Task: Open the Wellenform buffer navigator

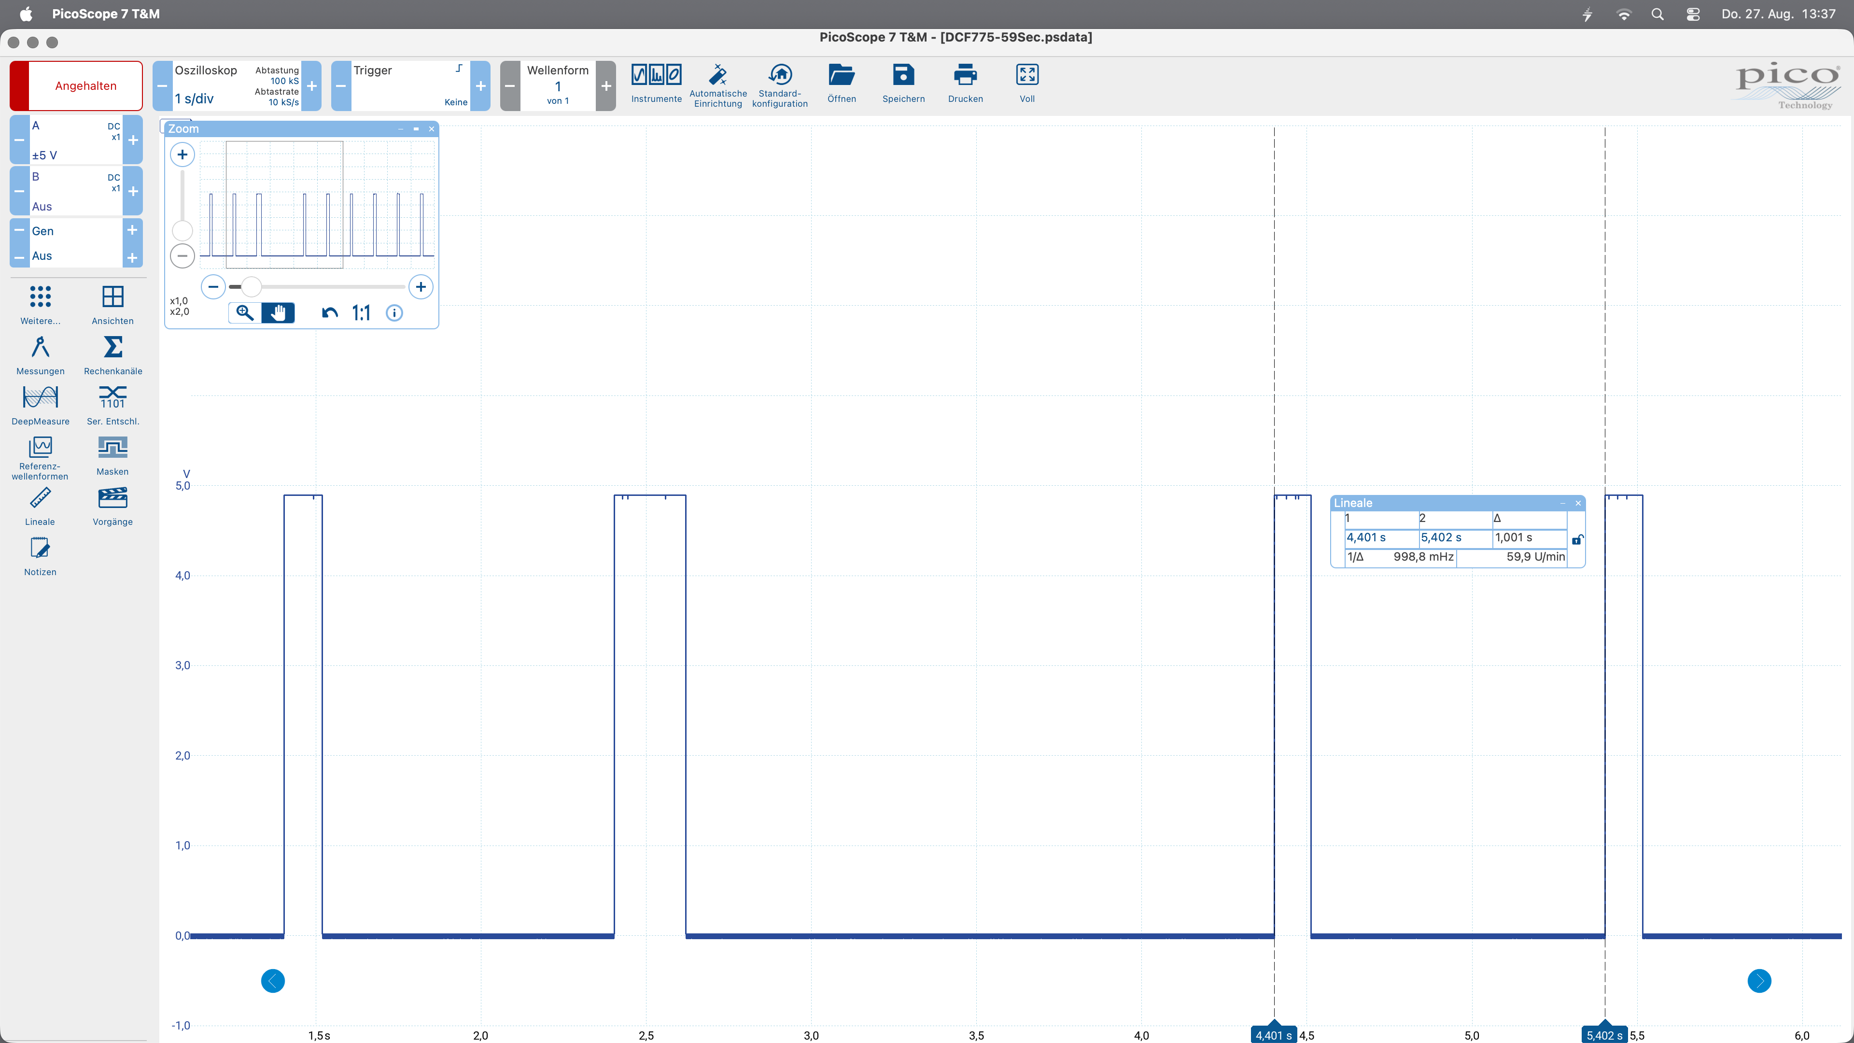Action: 558,85
